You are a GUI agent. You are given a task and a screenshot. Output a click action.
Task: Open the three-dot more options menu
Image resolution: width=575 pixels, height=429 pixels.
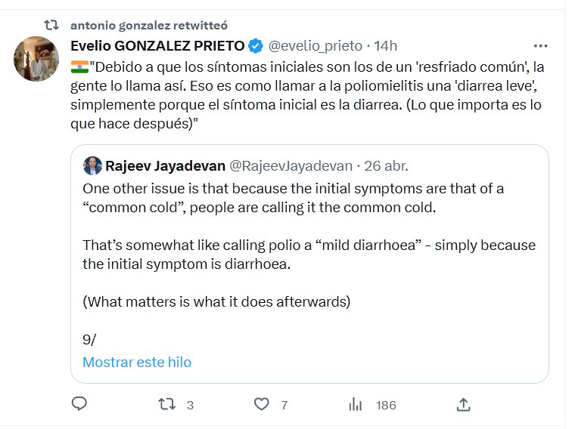pyautogui.click(x=540, y=45)
